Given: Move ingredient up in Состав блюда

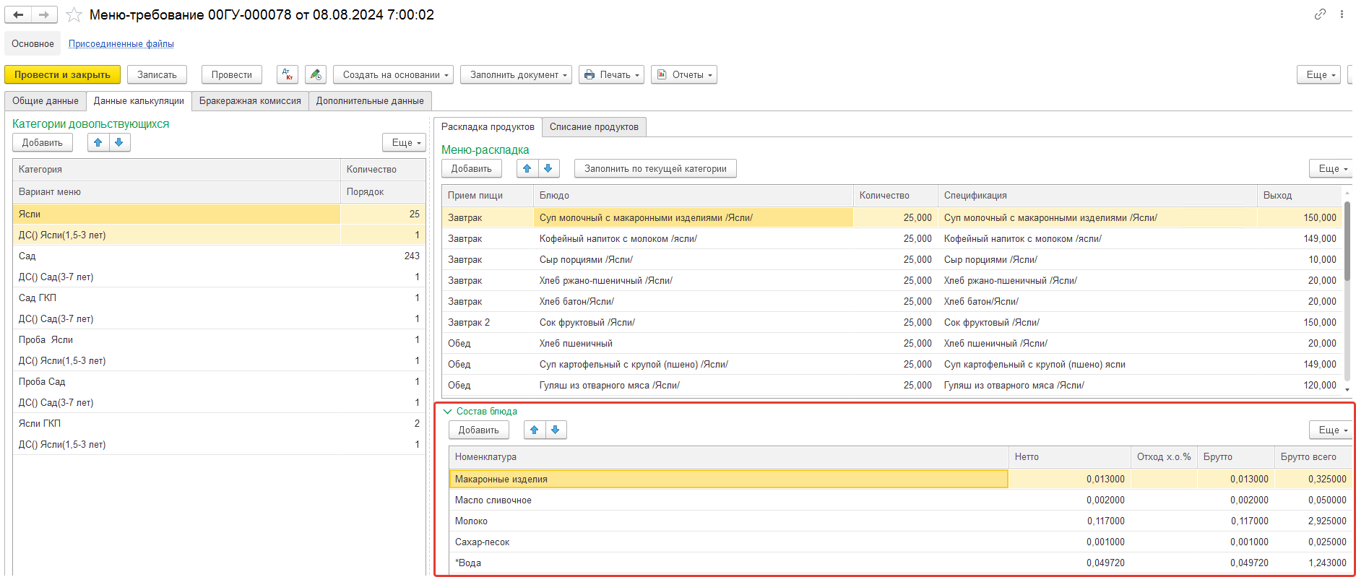Looking at the screenshot, I should pos(534,430).
